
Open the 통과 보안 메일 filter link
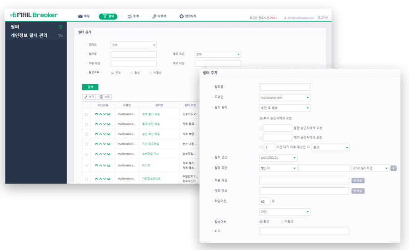coord(151,124)
